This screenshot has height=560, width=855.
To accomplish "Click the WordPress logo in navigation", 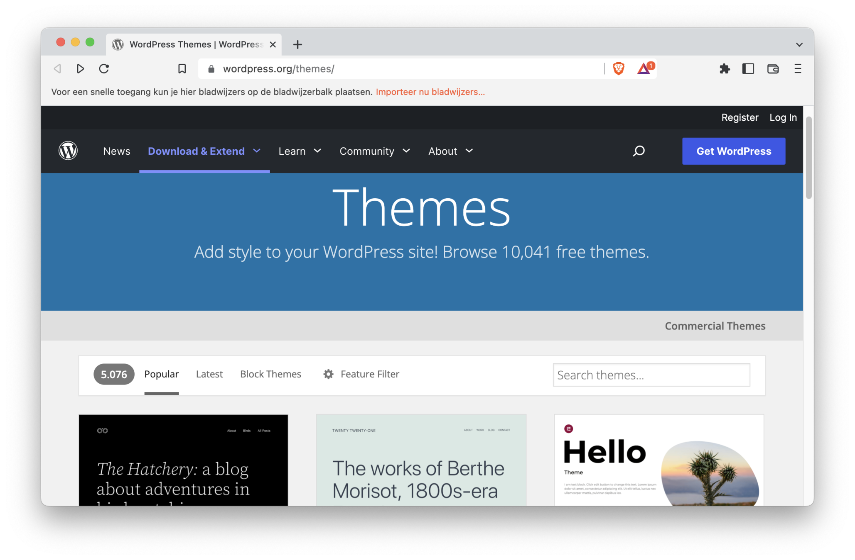I will point(68,151).
